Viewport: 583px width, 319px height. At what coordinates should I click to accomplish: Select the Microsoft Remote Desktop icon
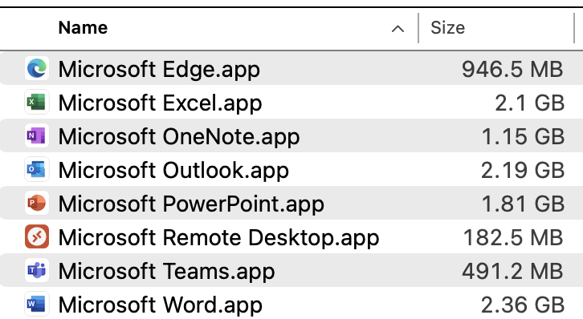click(x=37, y=236)
